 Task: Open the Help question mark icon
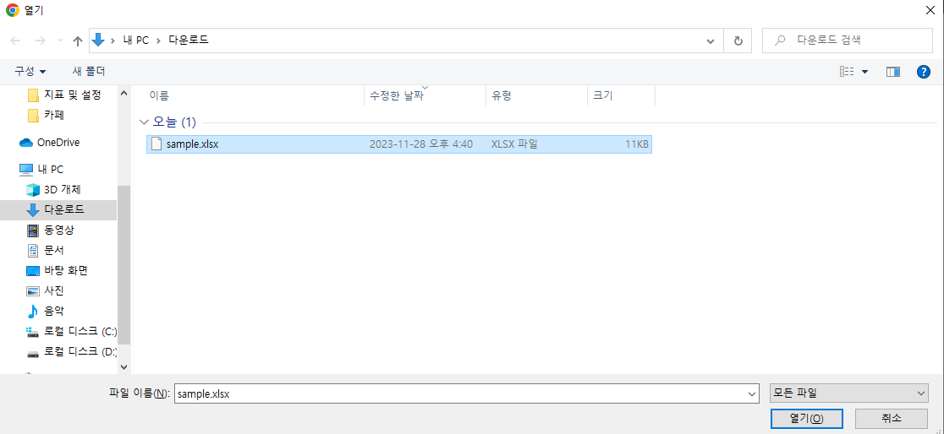(x=923, y=72)
